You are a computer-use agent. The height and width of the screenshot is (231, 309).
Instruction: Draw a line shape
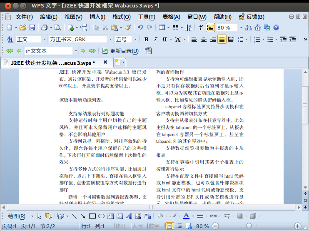pyautogui.click(x=74, y=216)
